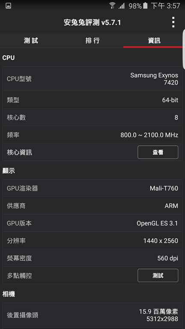185x329 pixels.
Task: Tap the Wi-Fi status icon
Action: (113, 6)
